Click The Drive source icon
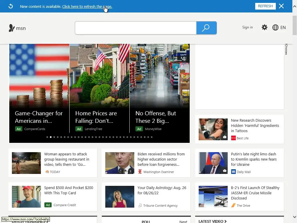The image size is (297, 223). [x=233, y=205]
